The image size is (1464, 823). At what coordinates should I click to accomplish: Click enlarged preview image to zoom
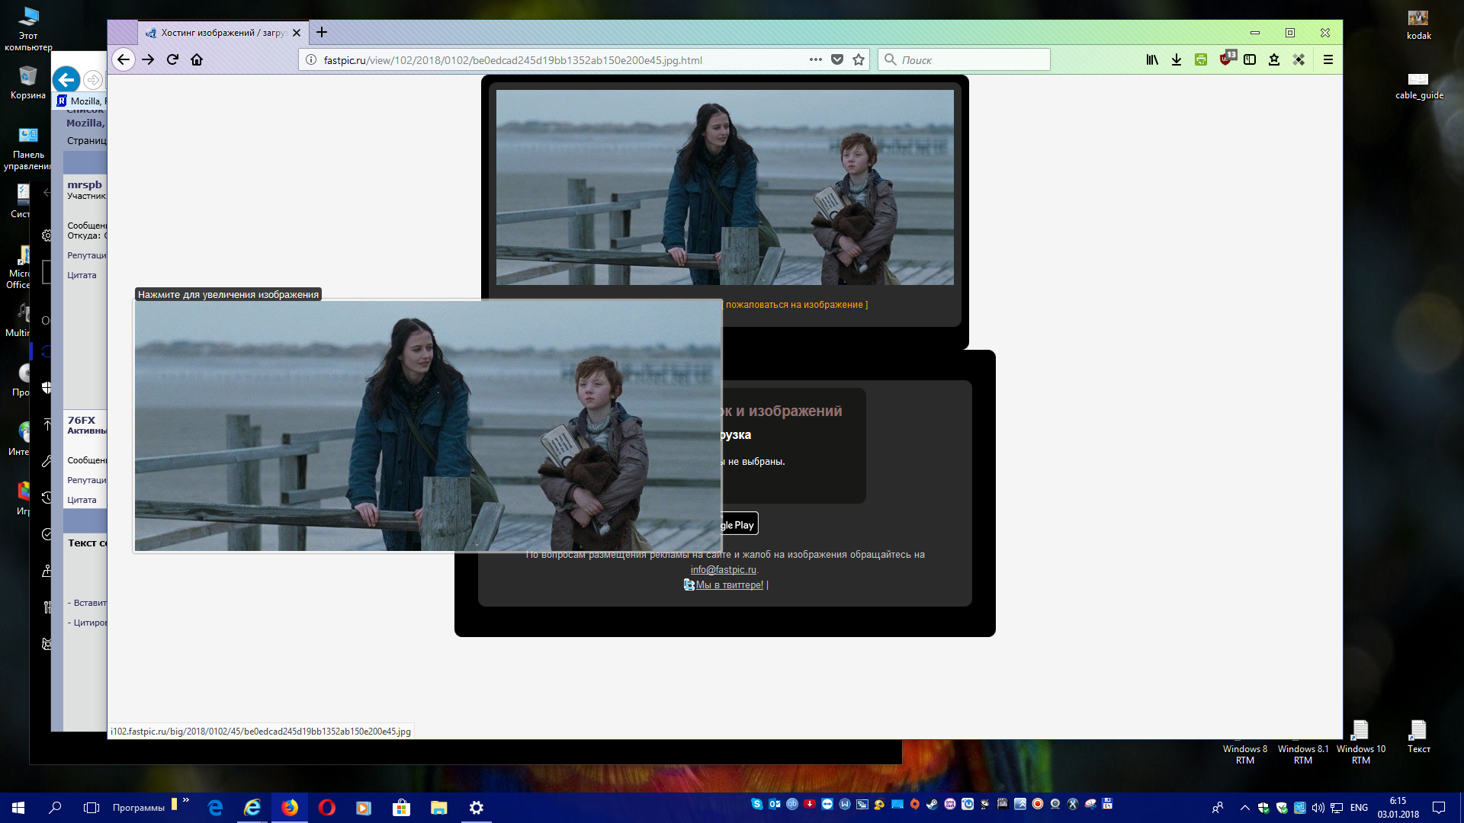428,425
